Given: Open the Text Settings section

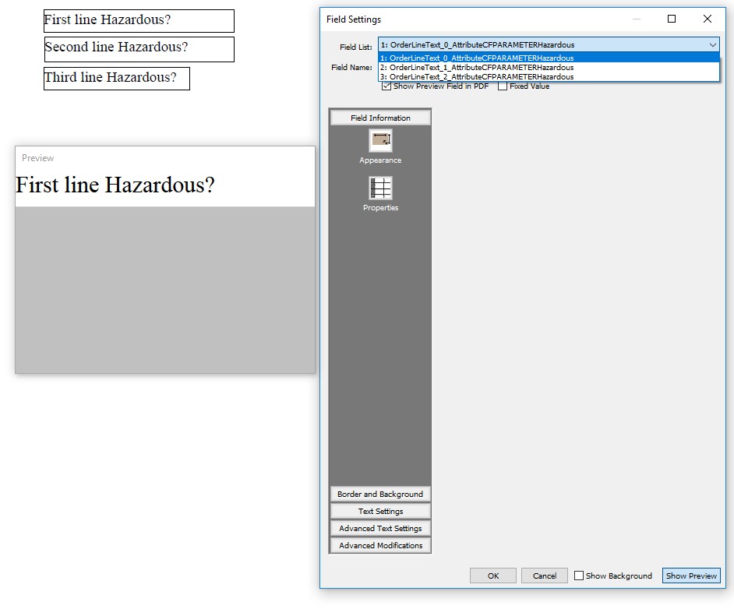Looking at the screenshot, I should pyautogui.click(x=380, y=512).
